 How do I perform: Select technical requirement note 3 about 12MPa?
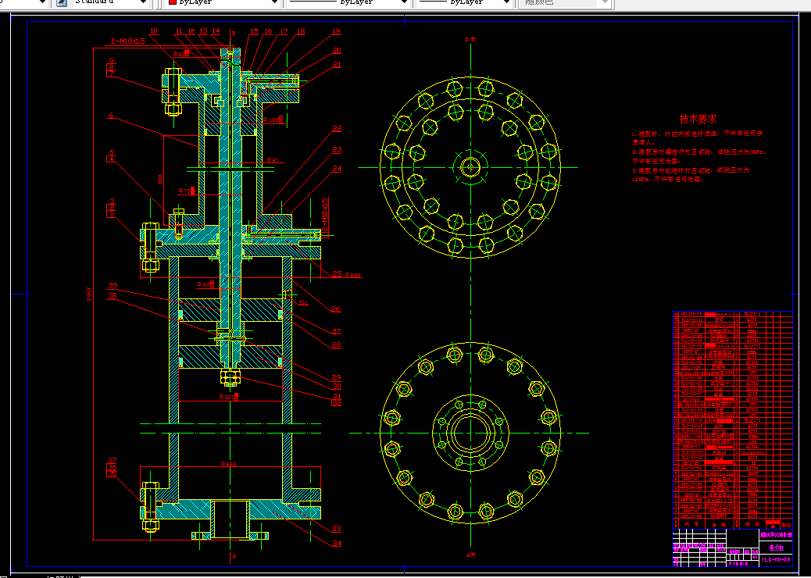tap(691, 175)
